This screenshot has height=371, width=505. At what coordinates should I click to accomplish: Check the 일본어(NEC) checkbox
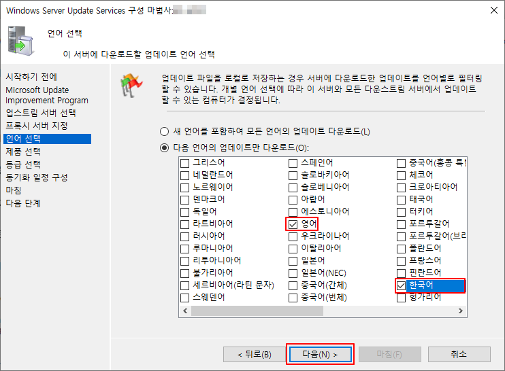pos(293,273)
